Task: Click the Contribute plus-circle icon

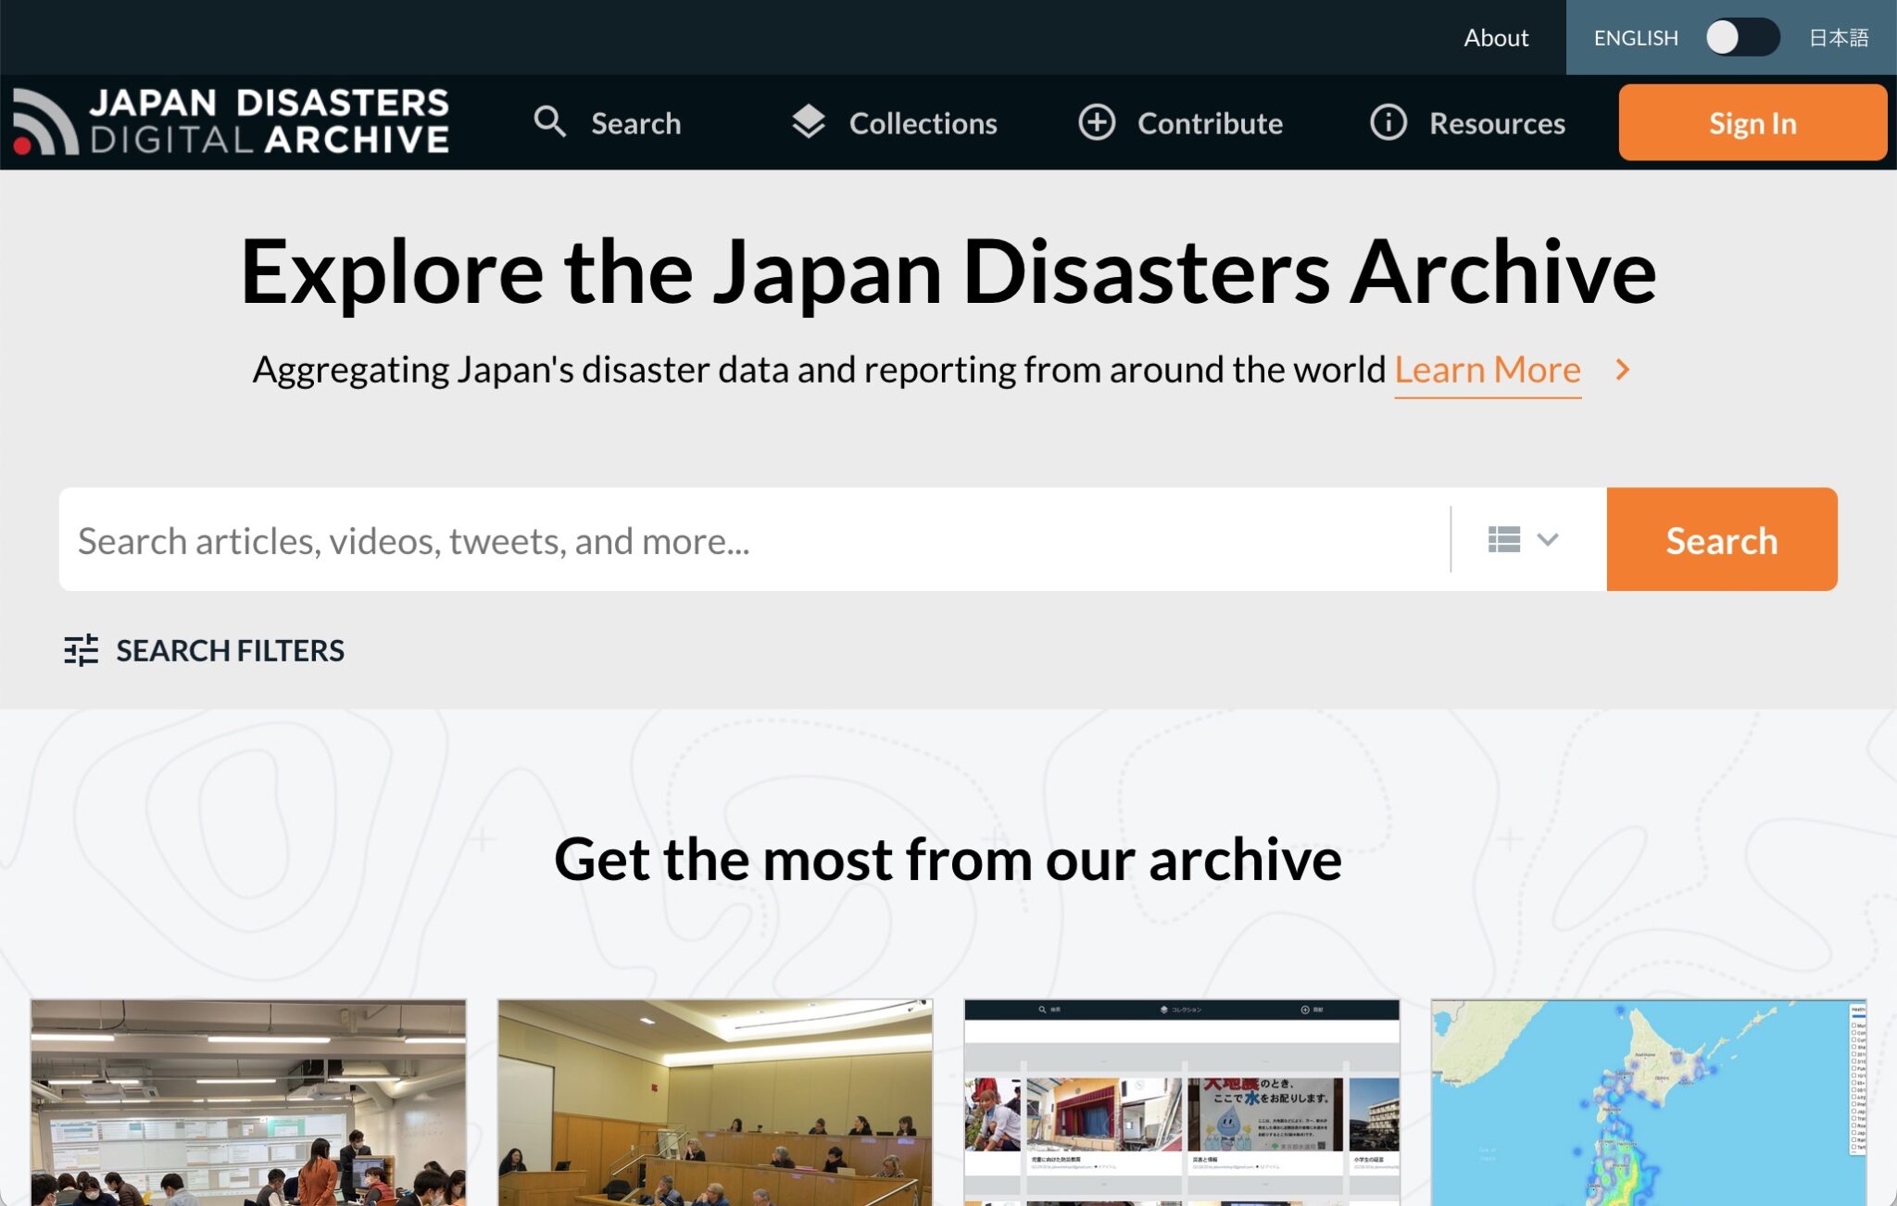Action: [x=1097, y=122]
